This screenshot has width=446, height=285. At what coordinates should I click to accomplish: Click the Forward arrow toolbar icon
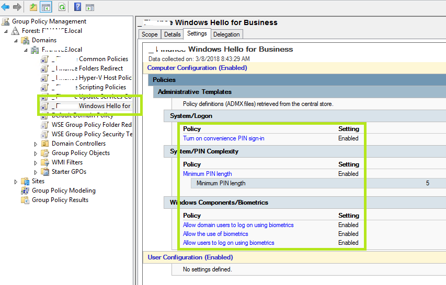pyautogui.click(x=17, y=7)
